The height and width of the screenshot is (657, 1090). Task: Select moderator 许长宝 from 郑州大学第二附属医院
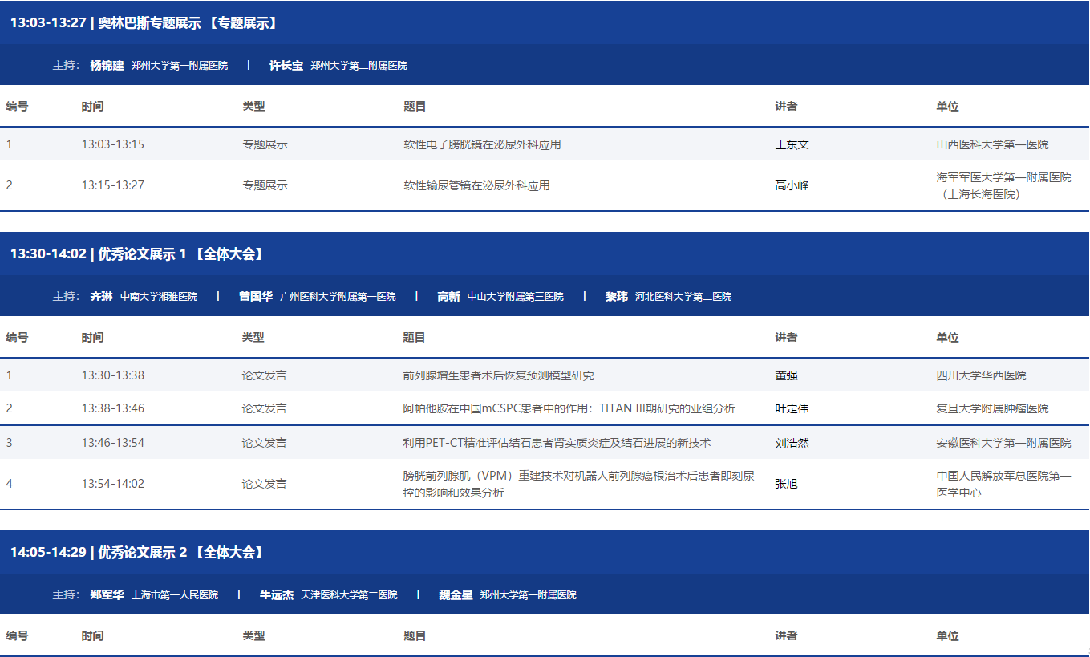[x=286, y=66]
